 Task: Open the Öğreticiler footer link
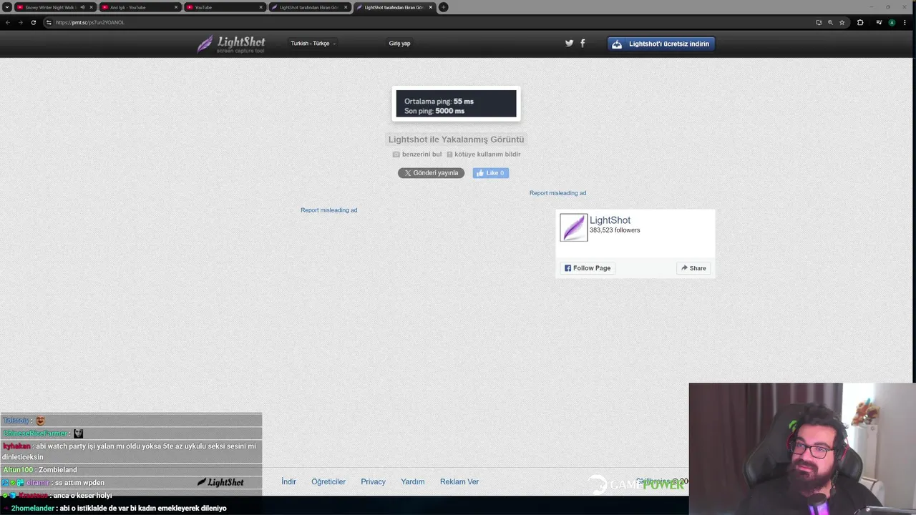328,481
